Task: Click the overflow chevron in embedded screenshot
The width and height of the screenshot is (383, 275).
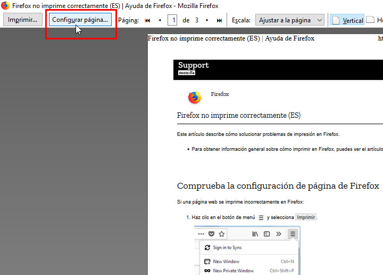Action: (278, 234)
